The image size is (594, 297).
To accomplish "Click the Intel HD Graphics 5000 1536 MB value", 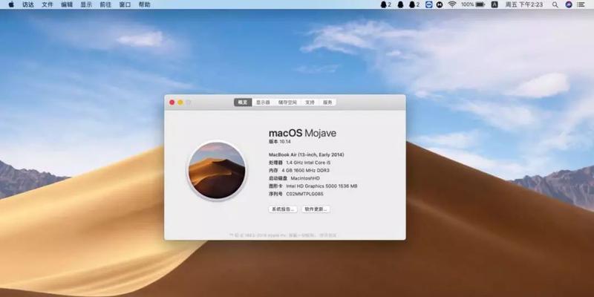I will pyautogui.click(x=322, y=186).
